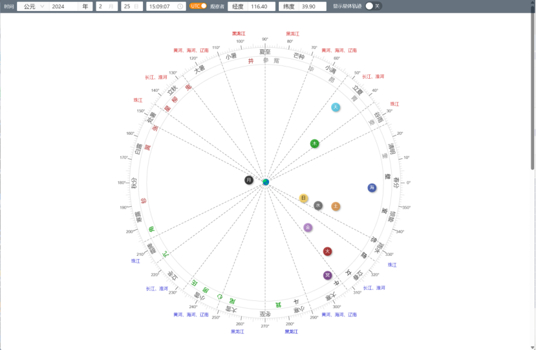Click the year field showing 2024
Image resolution: width=536 pixels, height=350 pixels.
point(63,6)
